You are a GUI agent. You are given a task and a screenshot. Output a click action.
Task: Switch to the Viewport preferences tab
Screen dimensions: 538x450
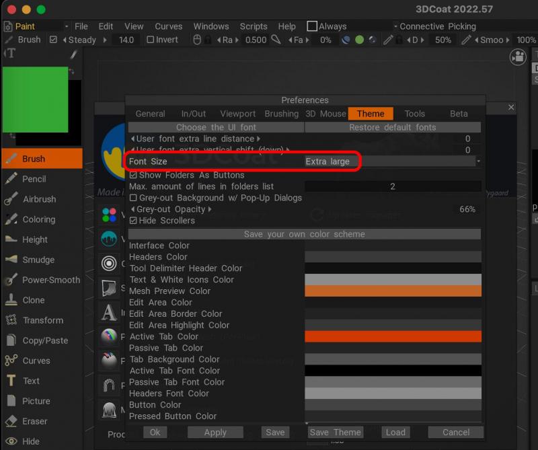coord(237,114)
